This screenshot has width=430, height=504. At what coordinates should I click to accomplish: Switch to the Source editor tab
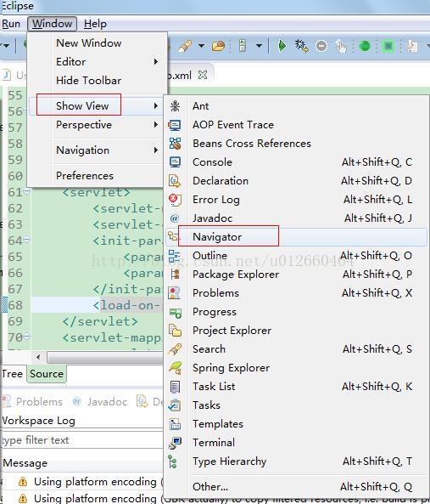point(47,374)
